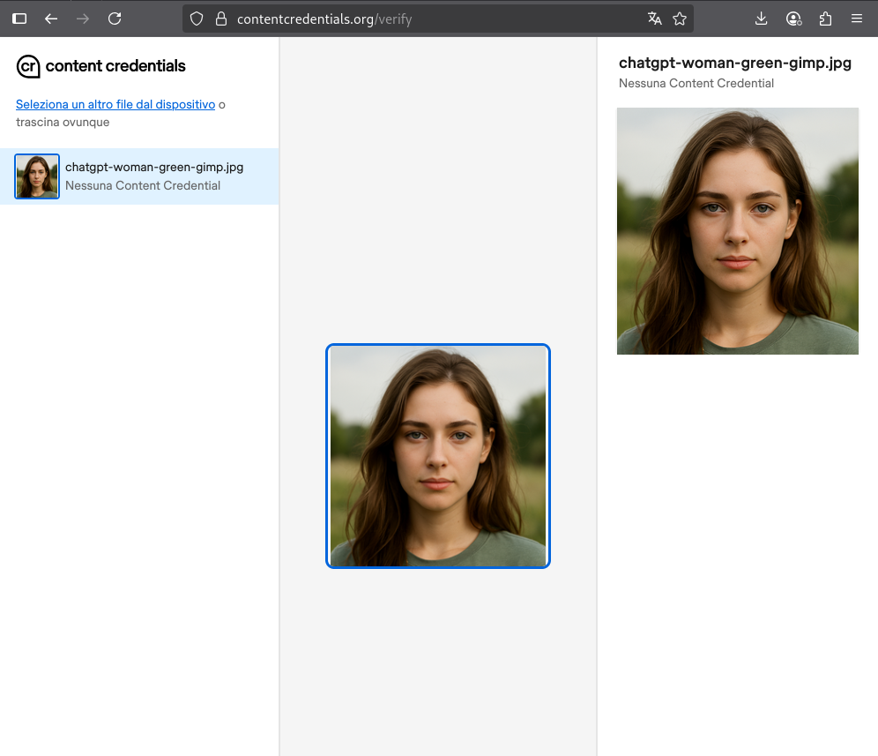The width and height of the screenshot is (878, 756).
Task: Click the Nessuna Content Credential heading text
Action: click(697, 83)
